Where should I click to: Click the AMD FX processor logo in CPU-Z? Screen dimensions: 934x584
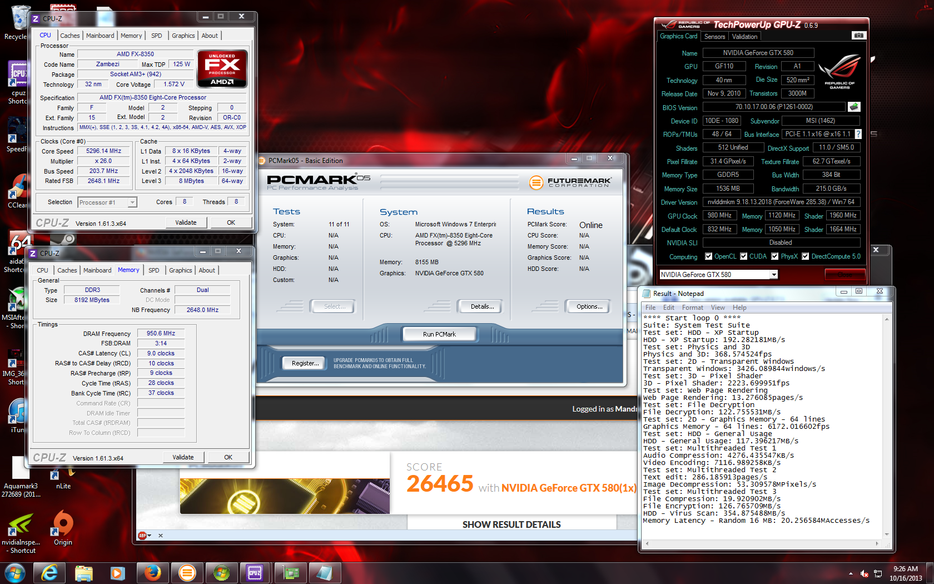(x=222, y=69)
